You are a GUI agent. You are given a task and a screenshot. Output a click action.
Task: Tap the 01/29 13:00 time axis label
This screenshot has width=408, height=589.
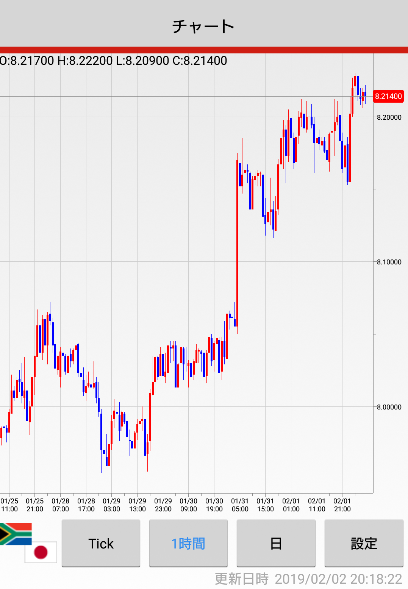(x=137, y=505)
